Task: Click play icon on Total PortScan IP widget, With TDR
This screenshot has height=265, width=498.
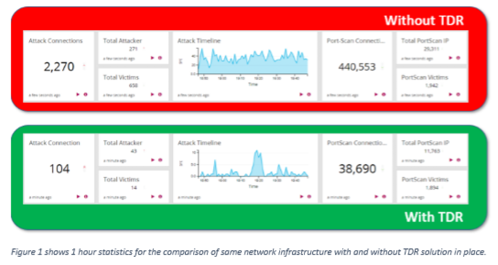Action: tap(451, 160)
